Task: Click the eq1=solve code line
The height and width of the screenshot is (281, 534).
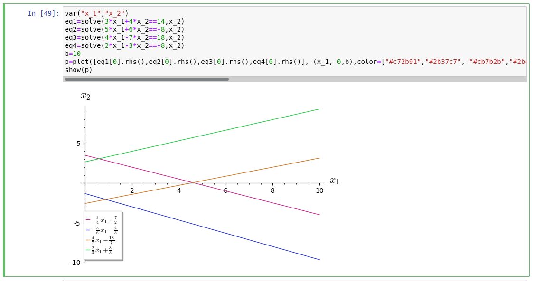Action: point(124,21)
